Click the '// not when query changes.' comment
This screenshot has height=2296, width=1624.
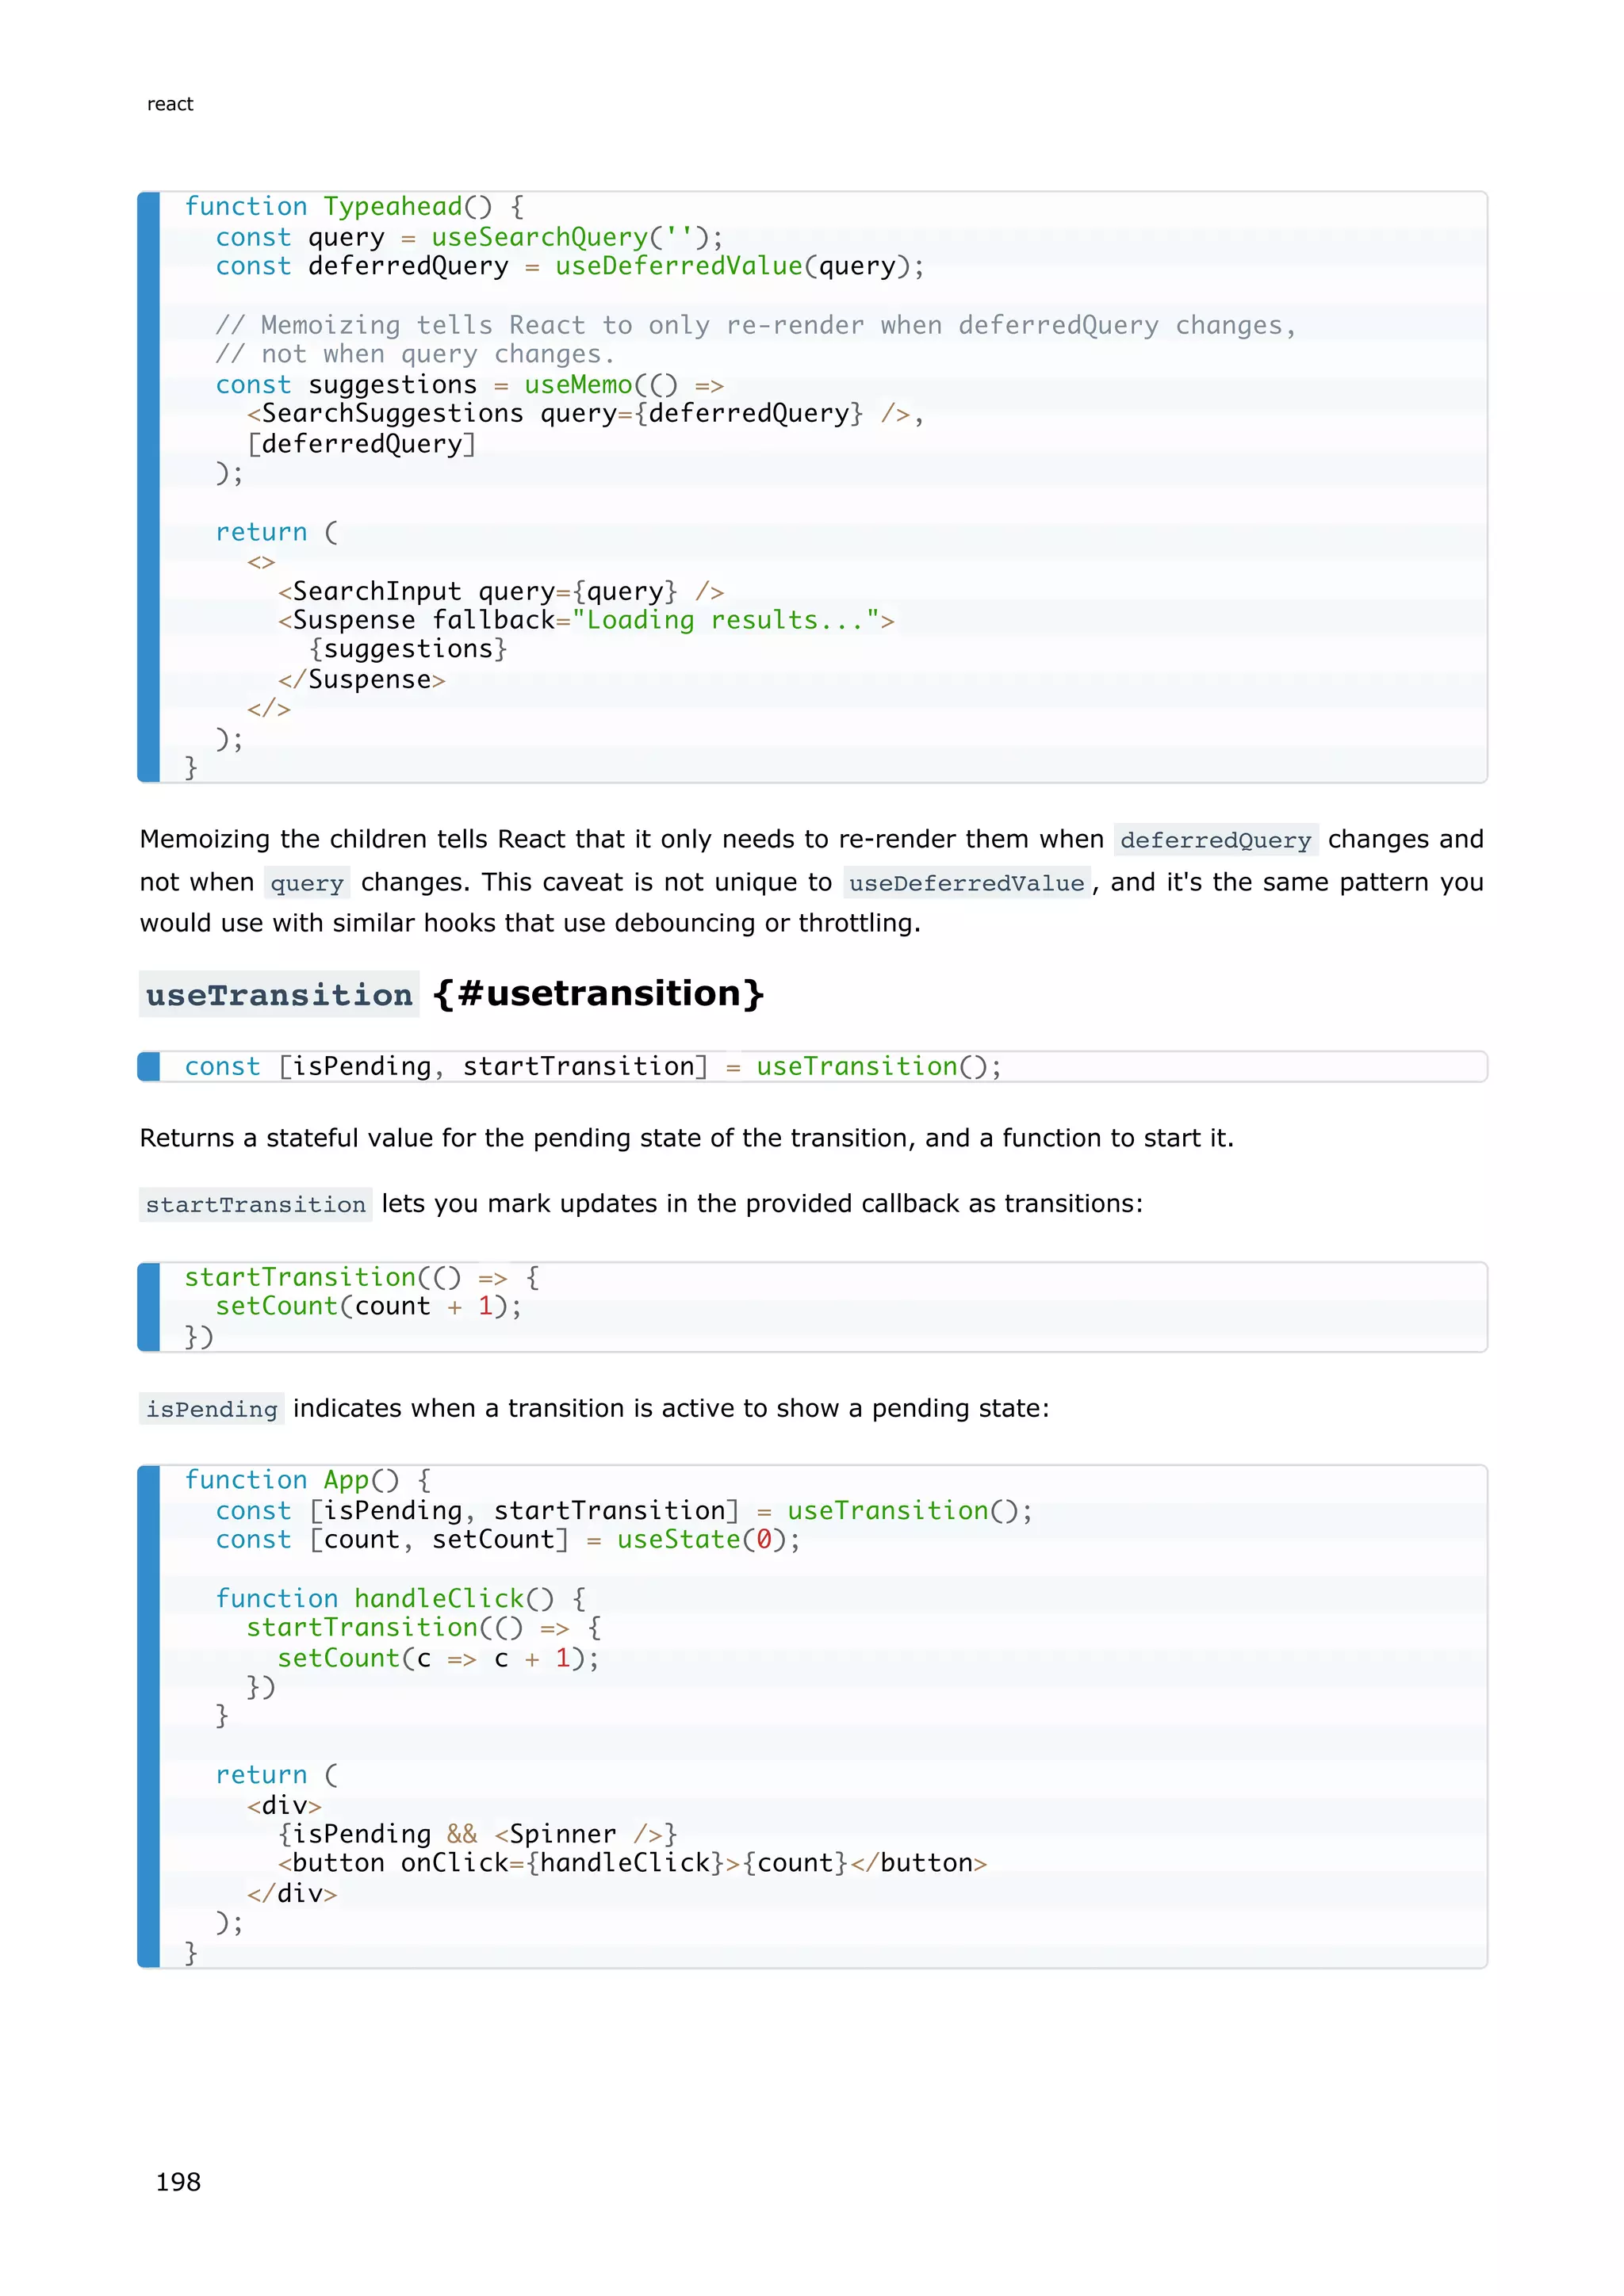click(x=415, y=354)
